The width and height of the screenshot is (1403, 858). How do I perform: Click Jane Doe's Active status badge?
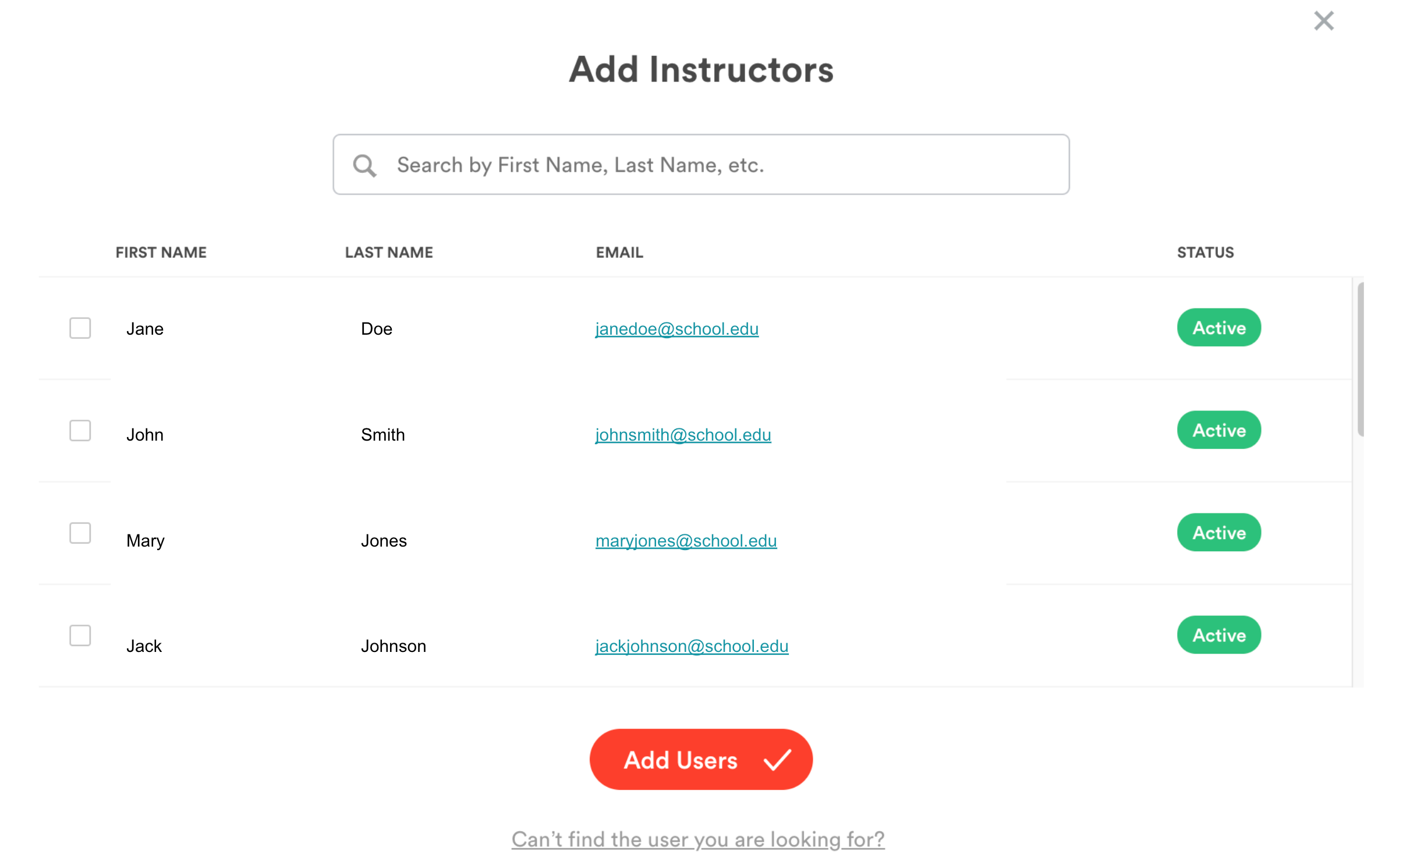click(x=1218, y=328)
